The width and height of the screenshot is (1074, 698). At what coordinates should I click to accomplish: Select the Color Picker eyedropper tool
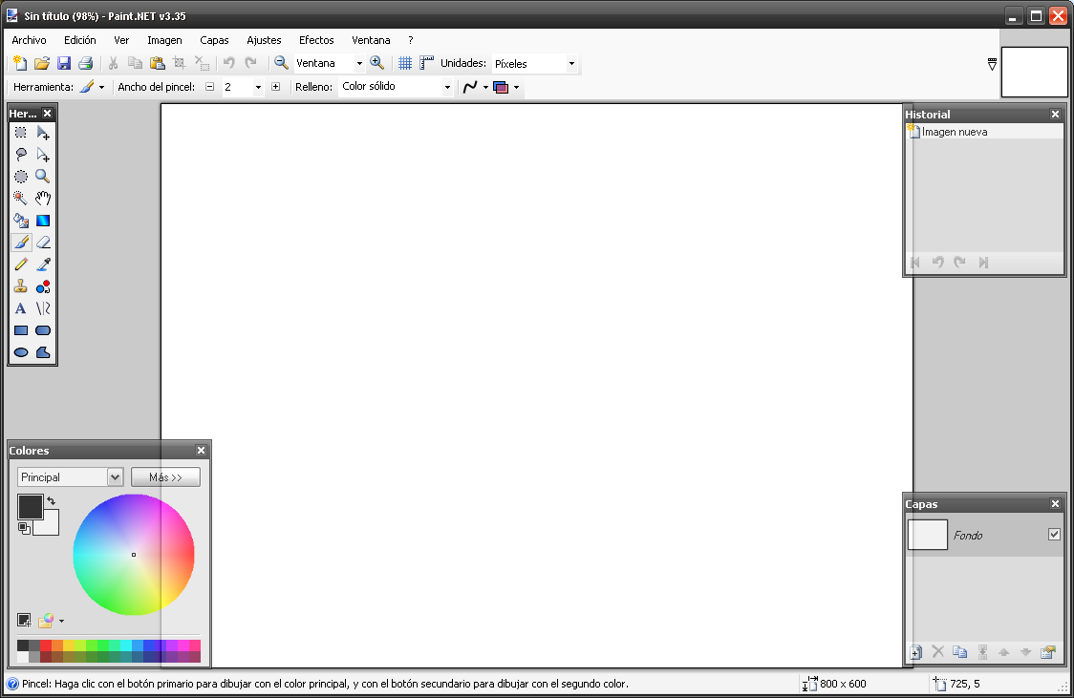43,264
